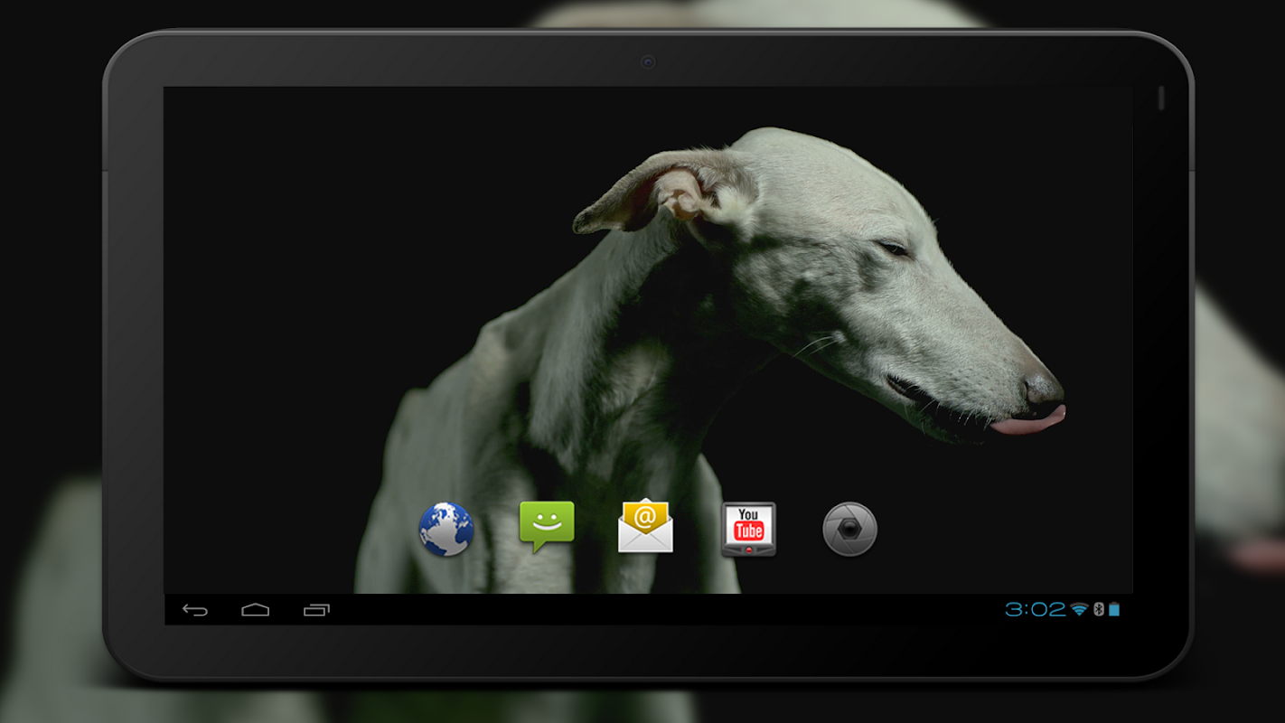Open the Browser globe app
The image size is (1285, 723).
coord(446,529)
